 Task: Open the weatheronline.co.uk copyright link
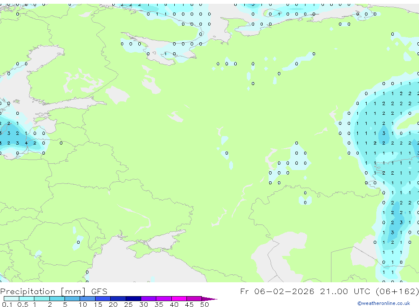click(383, 303)
